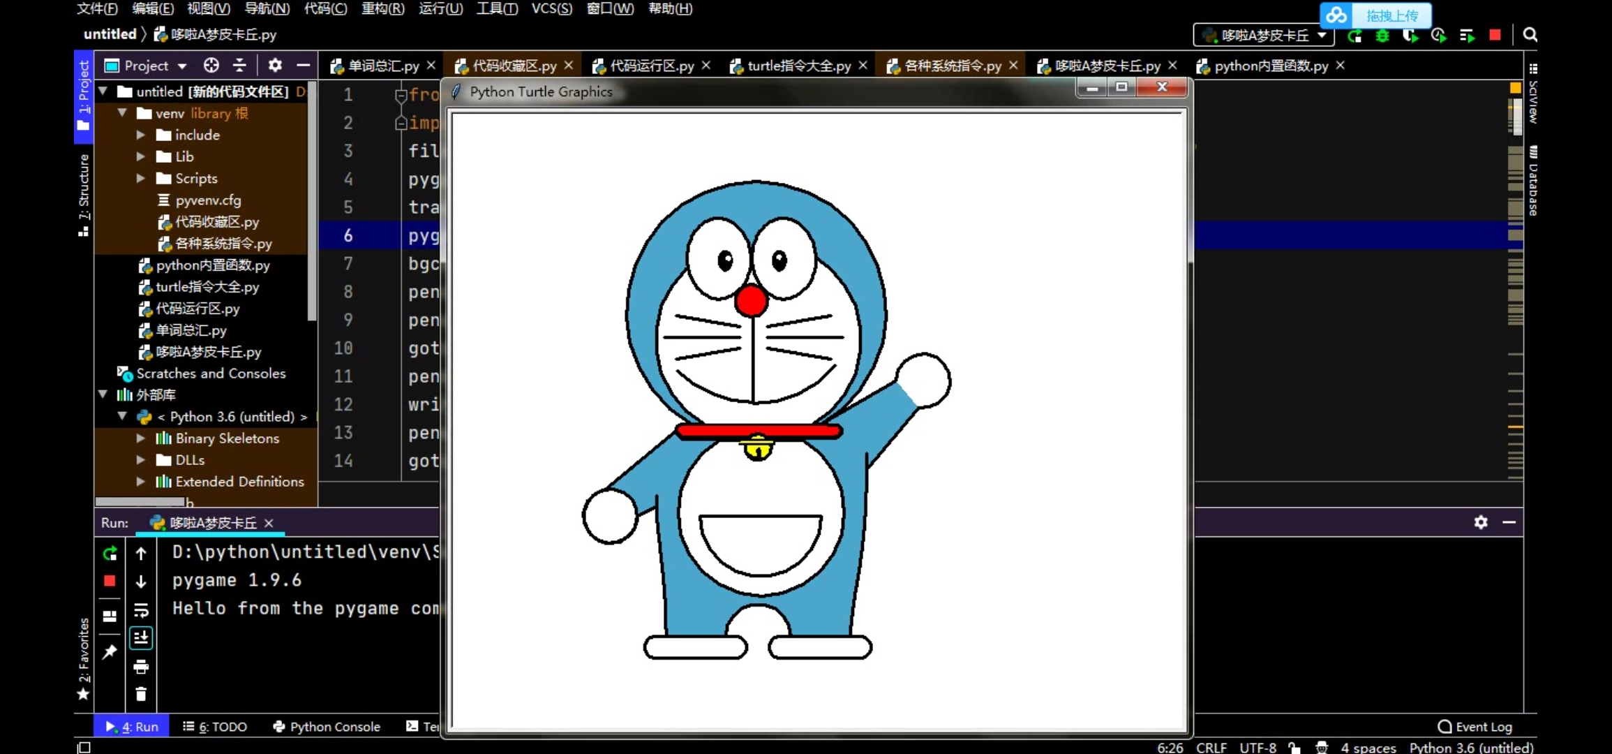The width and height of the screenshot is (1612, 754).
Task: Open the 重构(R) menu
Action: [x=382, y=8]
